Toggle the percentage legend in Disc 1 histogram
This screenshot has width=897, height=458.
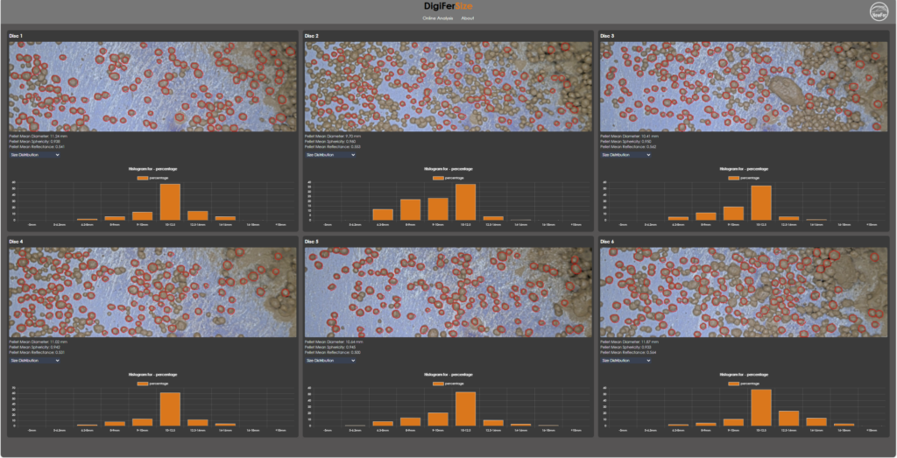coord(152,177)
